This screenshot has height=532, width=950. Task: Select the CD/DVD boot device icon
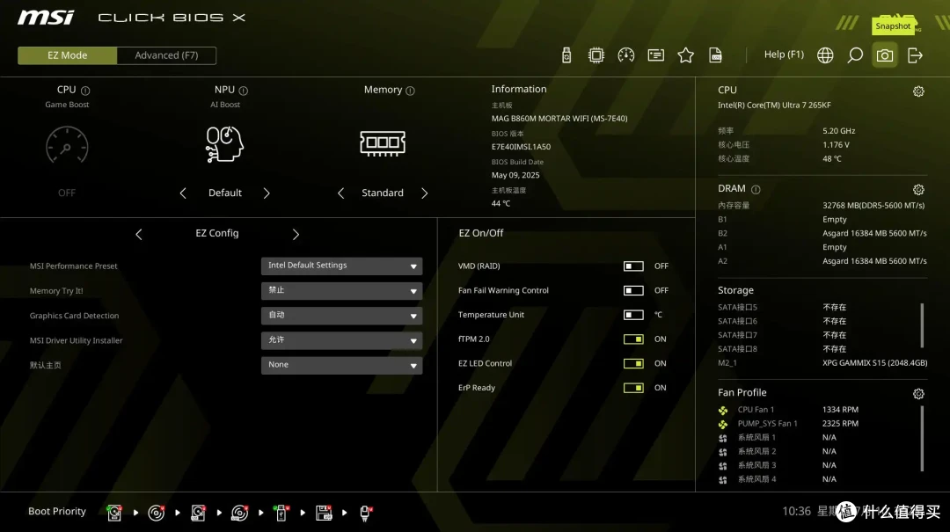157,513
